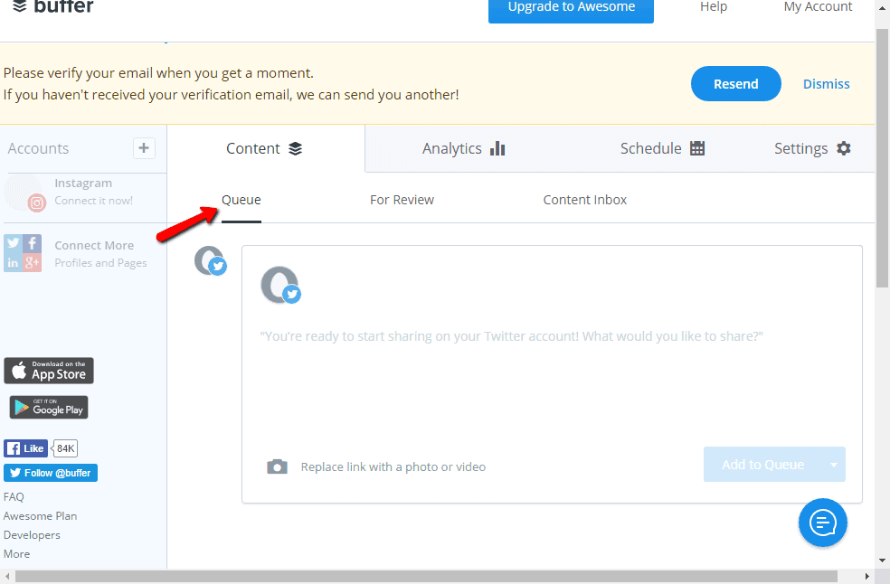Viewport: 890px width, 584px height.
Task: Open the Help link
Action: coord(714,7)
